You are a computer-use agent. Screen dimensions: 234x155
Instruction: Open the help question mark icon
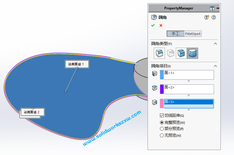click(x=214, y=17)
